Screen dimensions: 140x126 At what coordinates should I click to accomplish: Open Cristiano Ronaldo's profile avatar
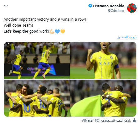click(x=132, y=8)
